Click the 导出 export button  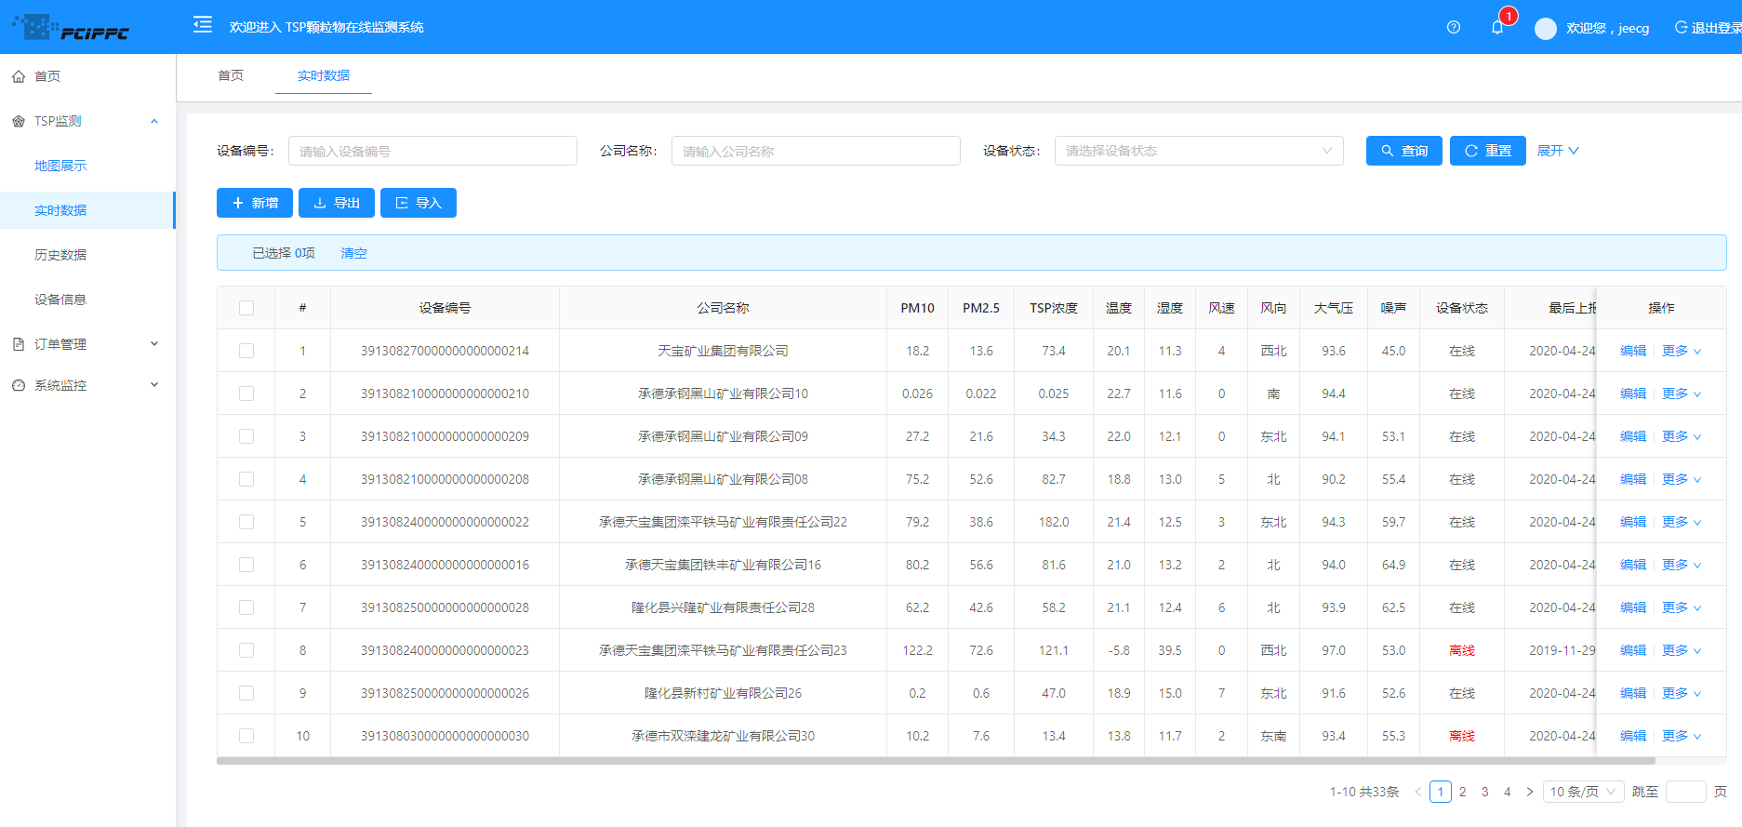tap(337, 203)
